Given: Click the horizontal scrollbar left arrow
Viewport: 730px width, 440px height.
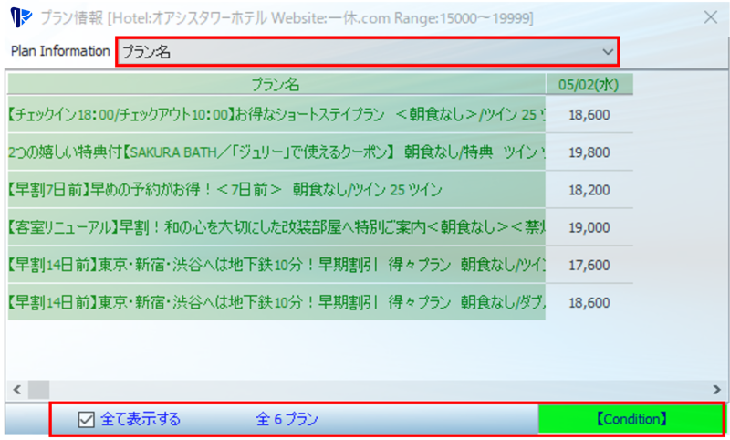Looking at the screenshot, I should [14, 389].
